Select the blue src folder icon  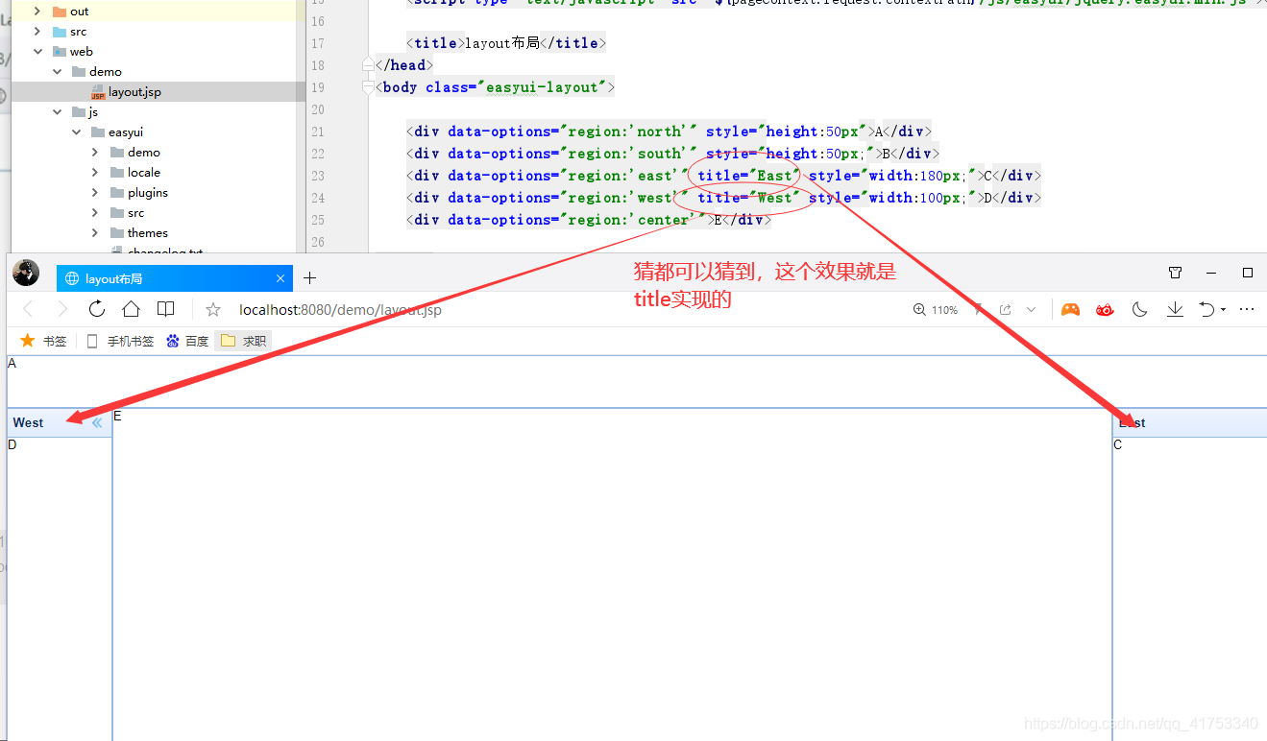click(x=60, y=32)
